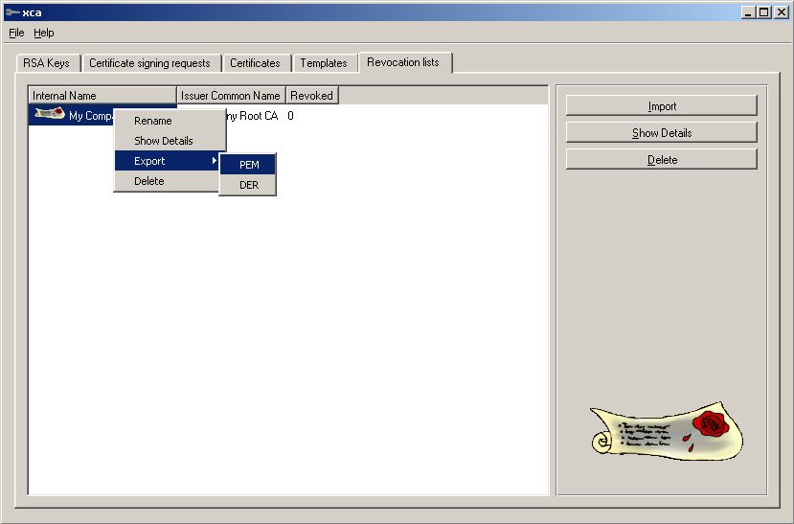Open the File menu

(16, 33)
